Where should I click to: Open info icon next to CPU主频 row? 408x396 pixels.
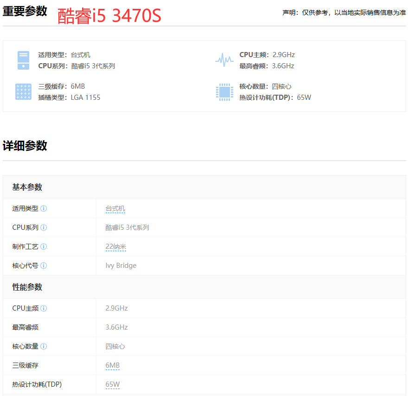pos(44,308)
